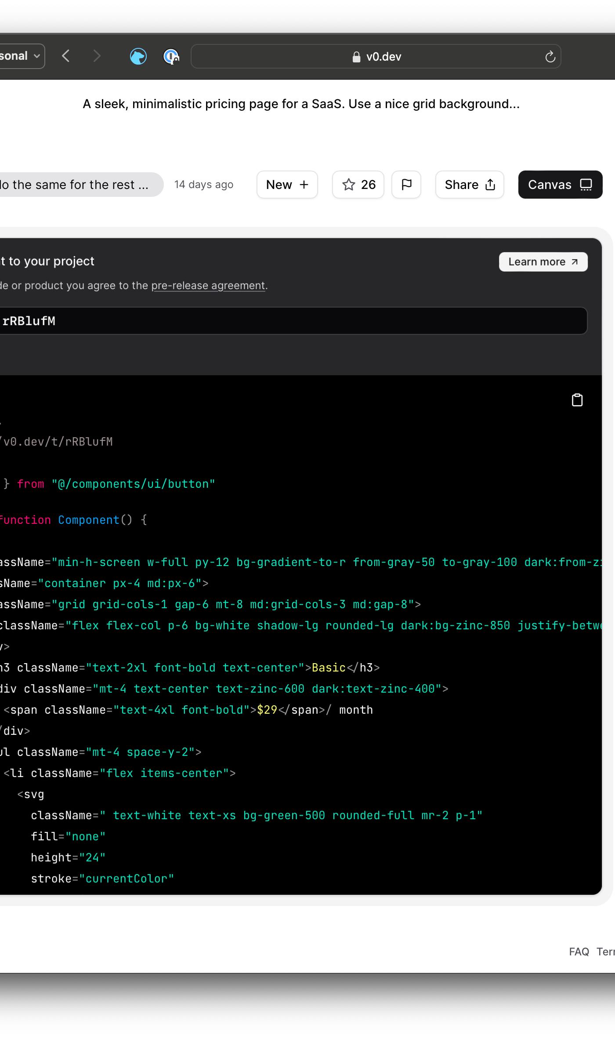
Task: Reload the v0.dev page
Action: (550, 57)
